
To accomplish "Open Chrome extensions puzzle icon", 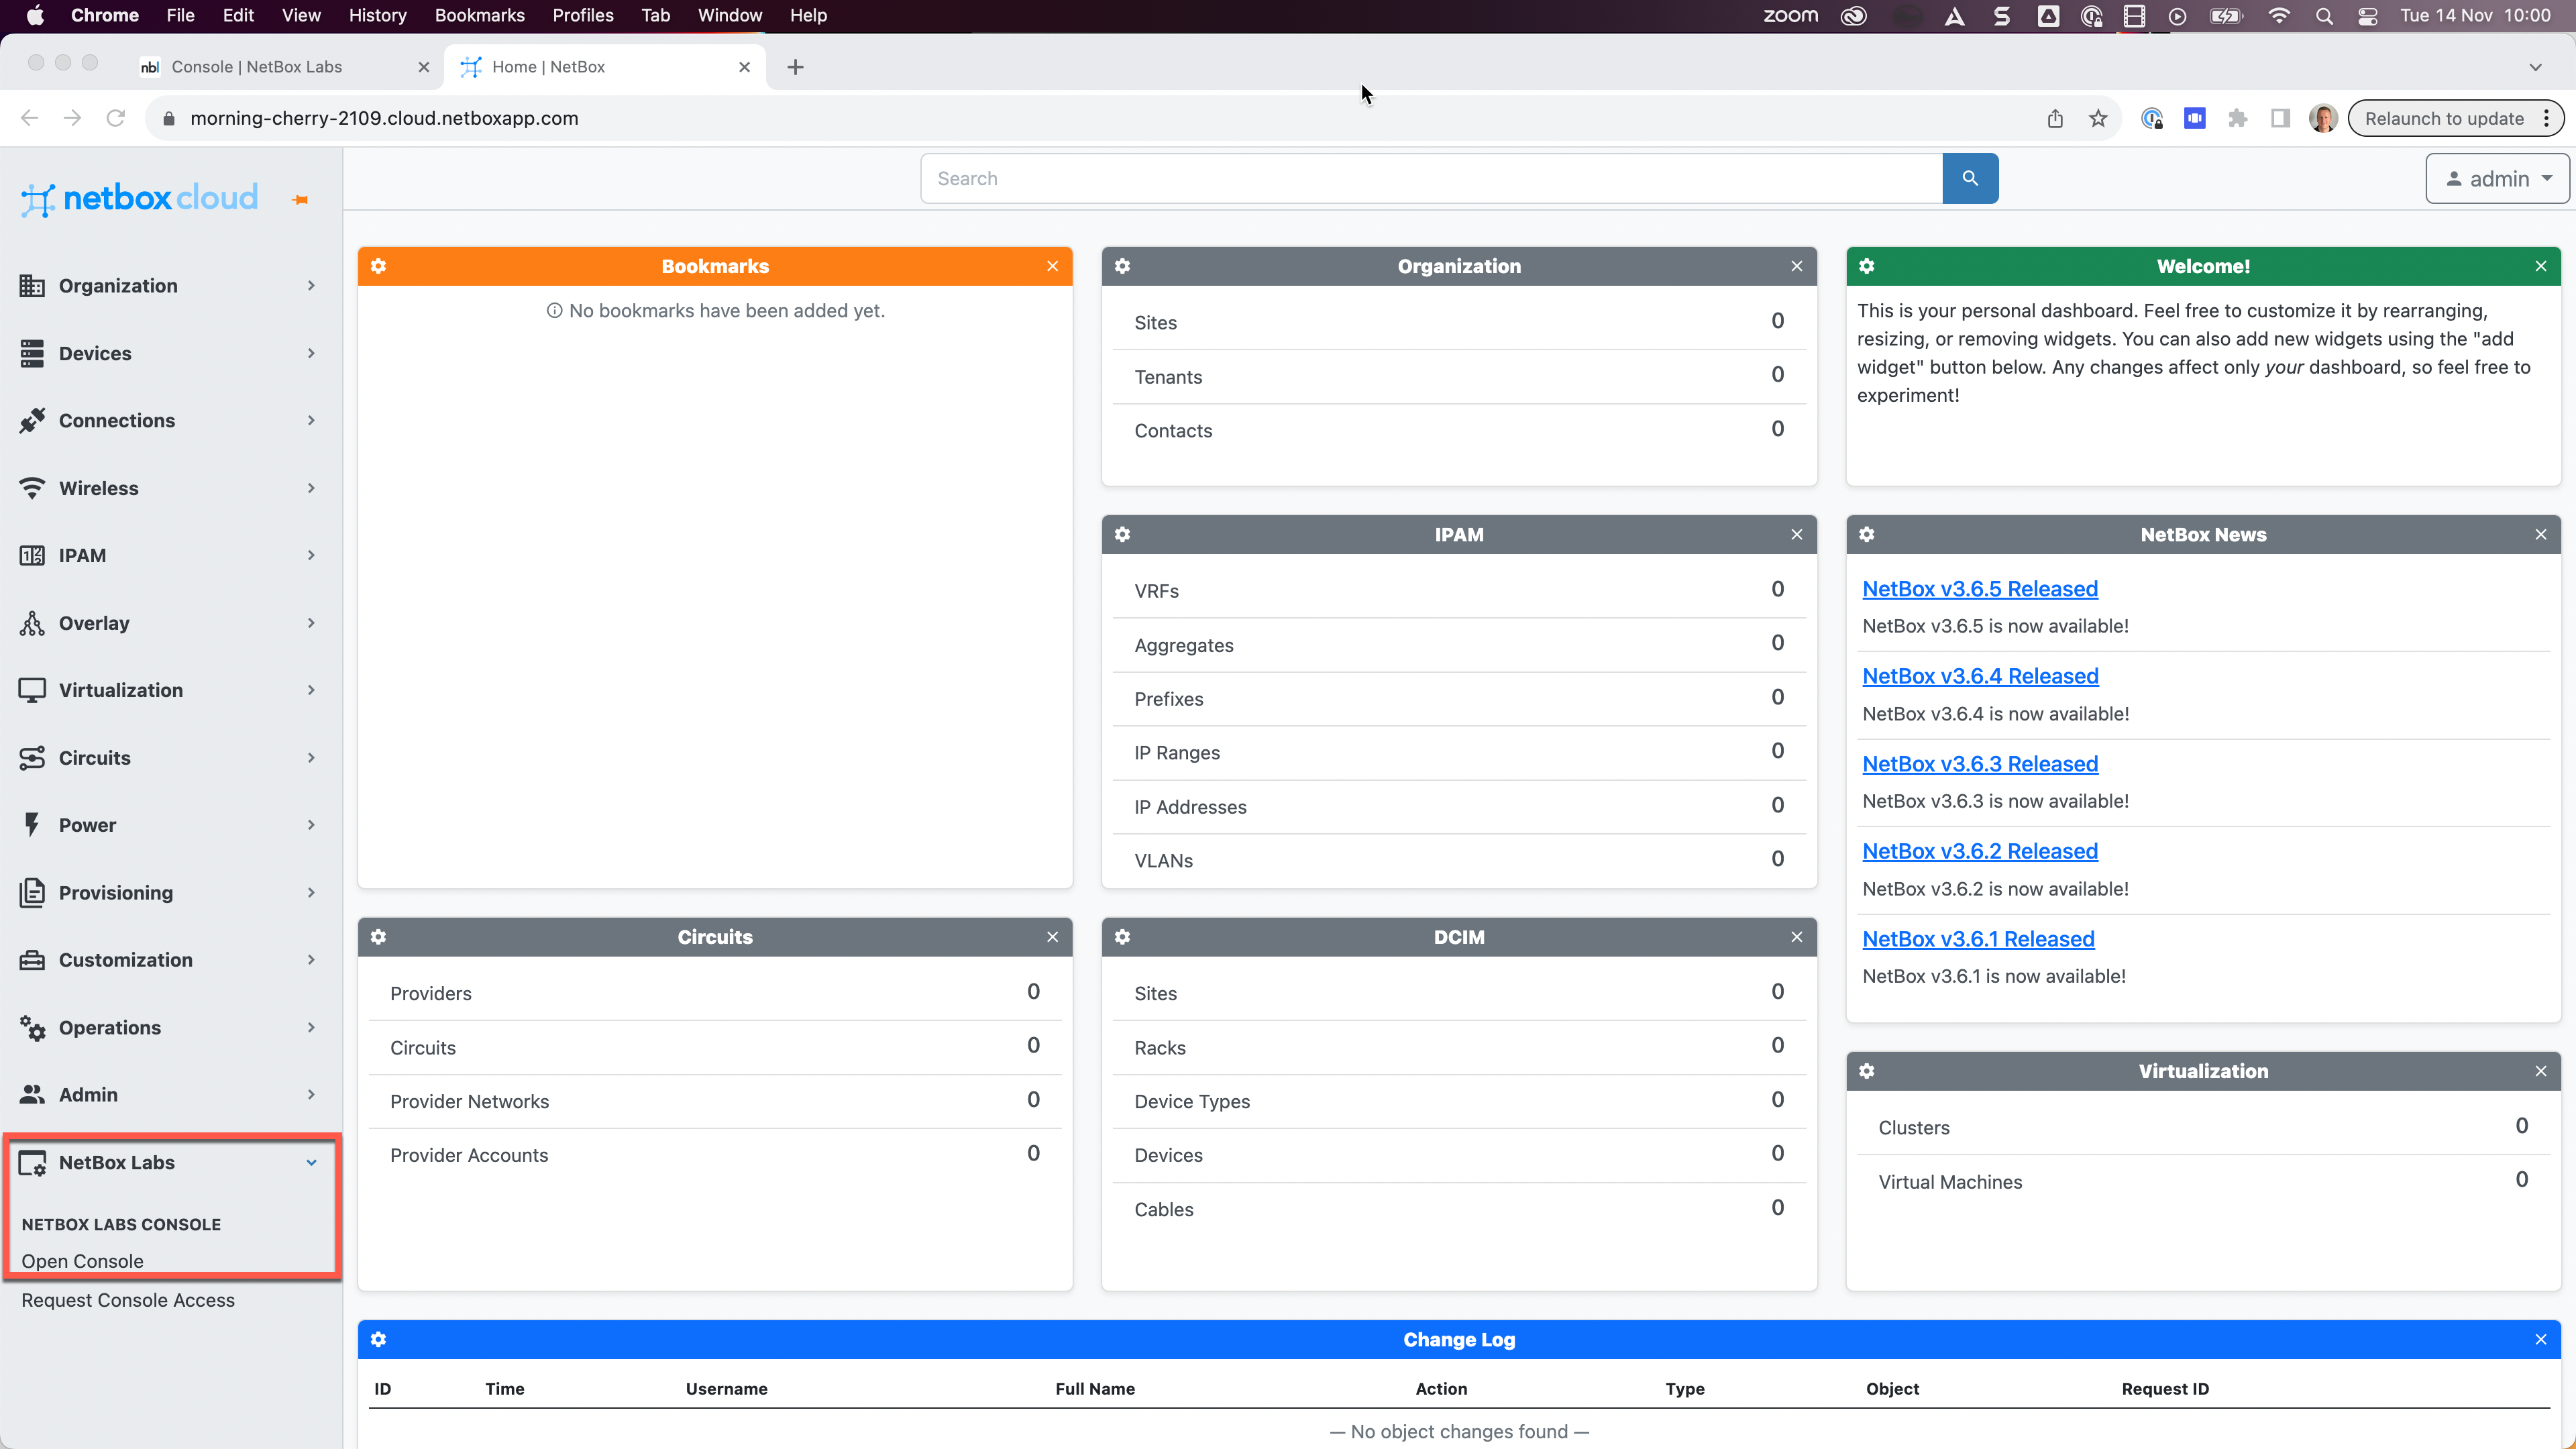I will 2237,118.
